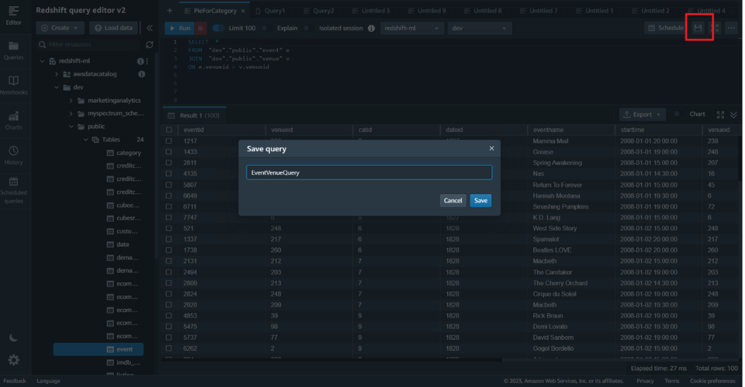Toggle full-screen editor view icon
The width and height of the screenshot is (745, 387).
[715, 28]
